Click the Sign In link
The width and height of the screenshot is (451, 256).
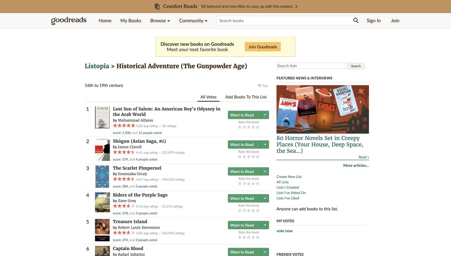(x=373, y=21)
